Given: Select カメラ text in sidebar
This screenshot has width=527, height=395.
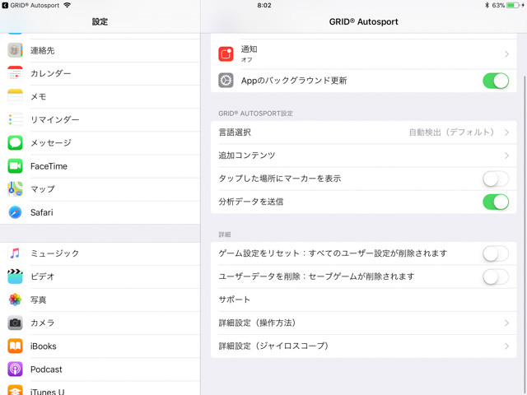Looking at the screenshot, I should pos(42,323).
